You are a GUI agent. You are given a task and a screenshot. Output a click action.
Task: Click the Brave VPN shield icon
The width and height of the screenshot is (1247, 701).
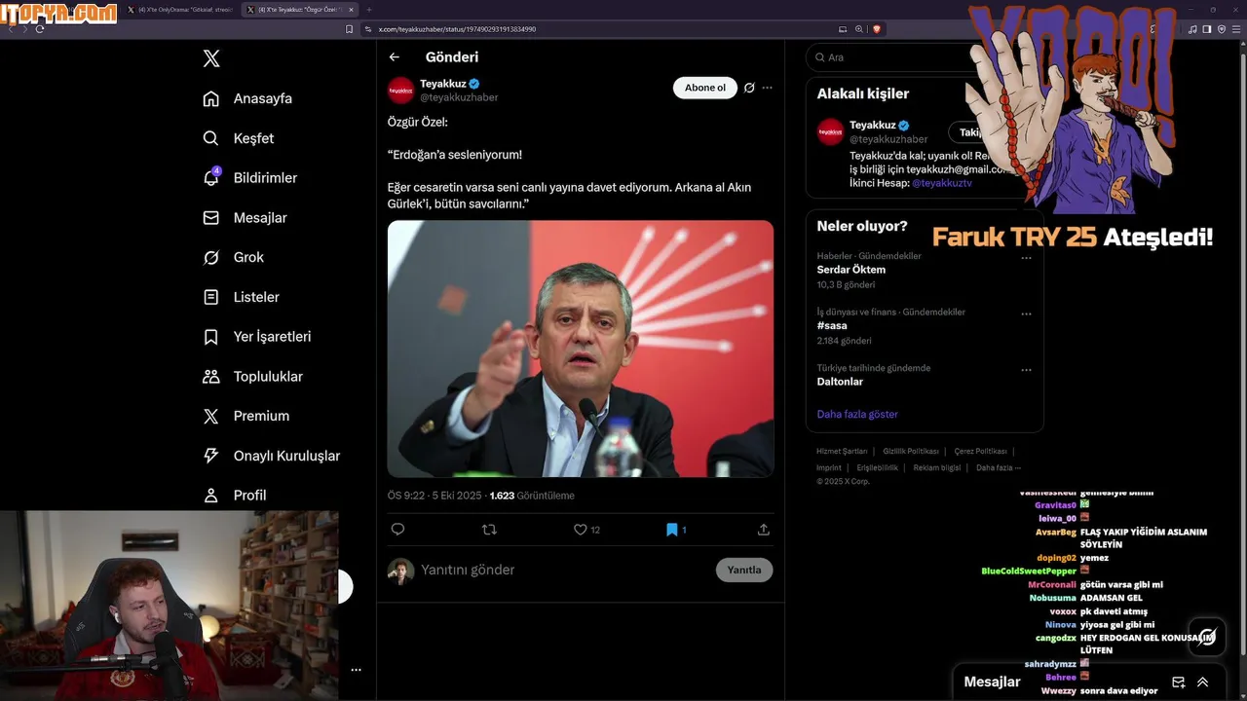pos(1222,29)
